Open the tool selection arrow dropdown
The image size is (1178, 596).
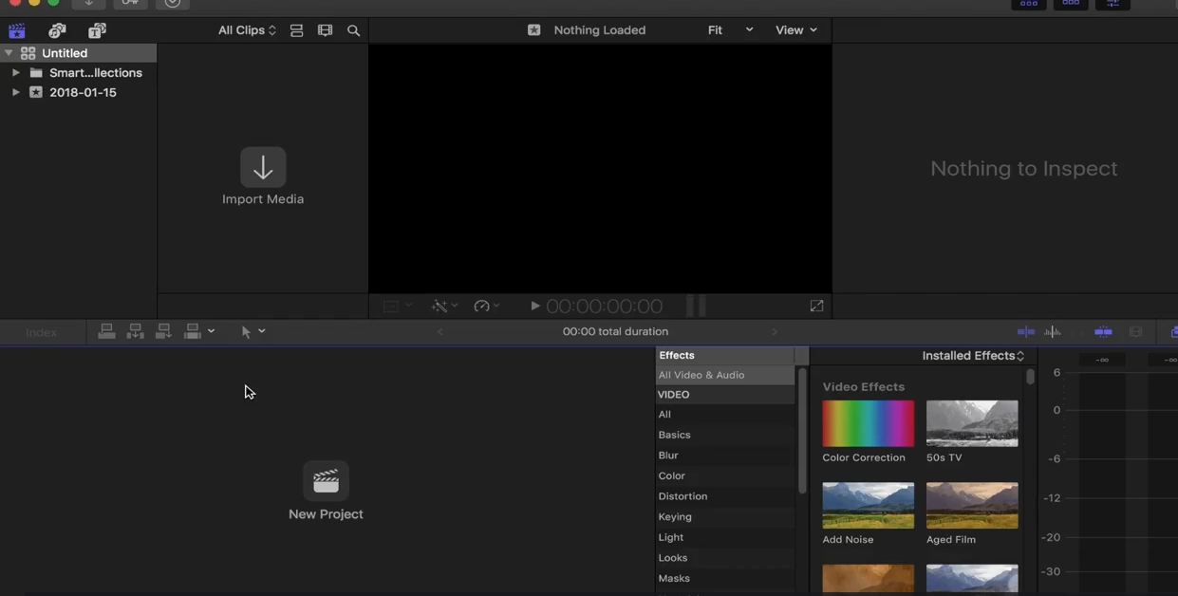click(252, 331)
